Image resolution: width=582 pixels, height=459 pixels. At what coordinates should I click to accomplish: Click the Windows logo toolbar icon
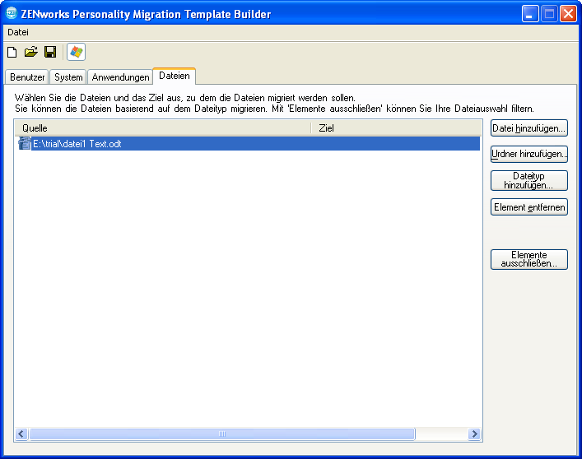[x=76, y=52]
